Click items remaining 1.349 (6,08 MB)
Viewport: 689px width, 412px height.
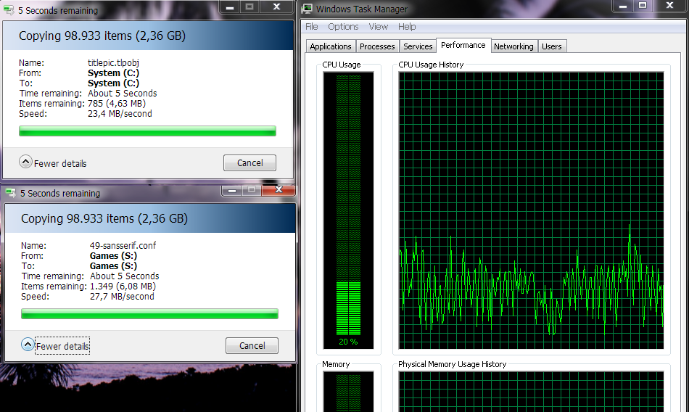(x=123, y=287)
